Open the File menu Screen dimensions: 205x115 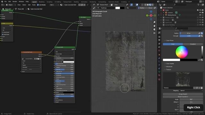click(5, 2)
